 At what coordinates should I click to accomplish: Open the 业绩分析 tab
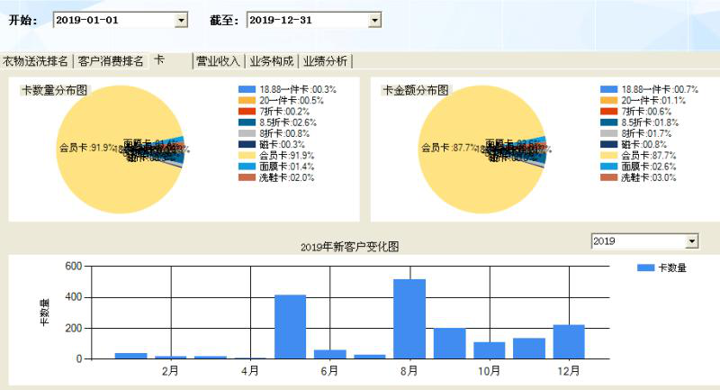pyautogui.click(x=325, y=61)
